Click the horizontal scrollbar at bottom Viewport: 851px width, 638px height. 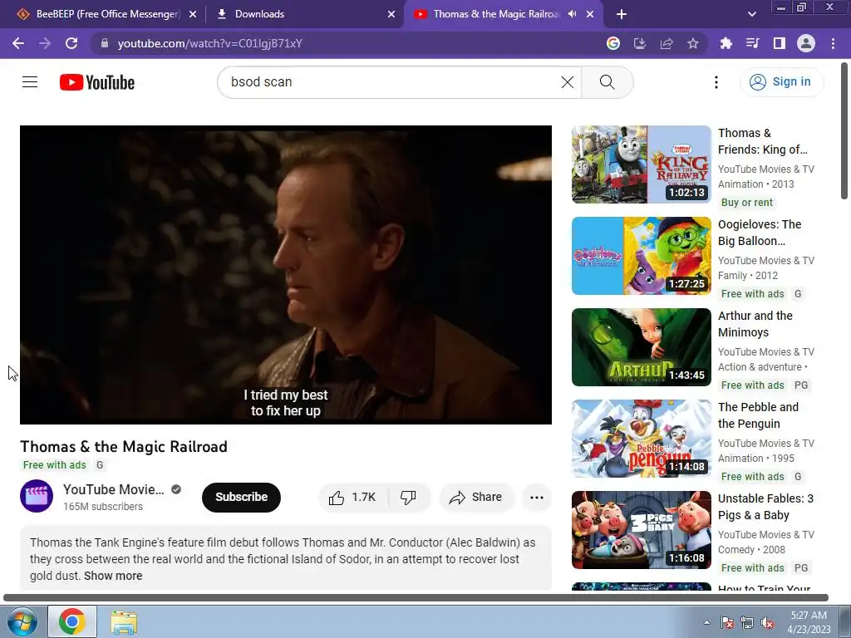(x=416, y=598)
